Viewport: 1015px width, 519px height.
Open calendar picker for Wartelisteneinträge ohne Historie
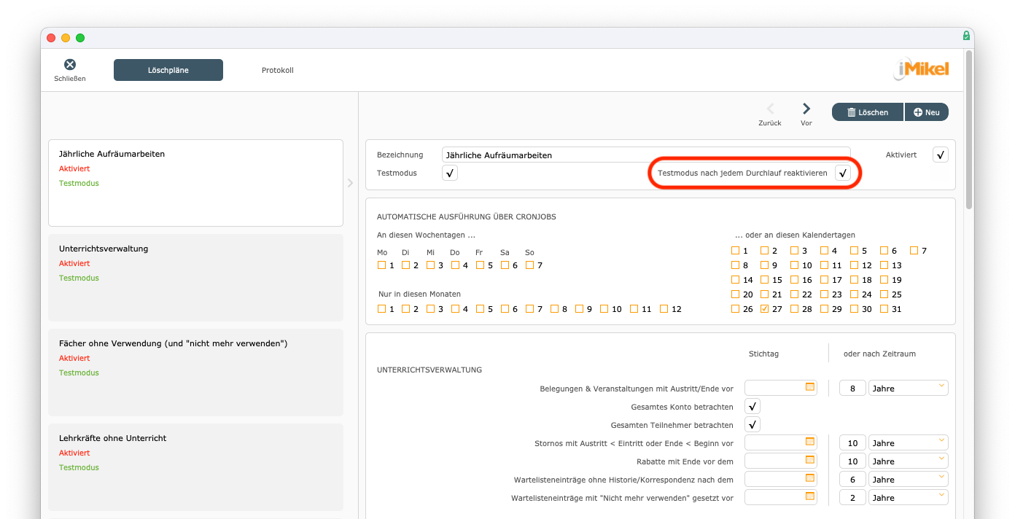810,478
